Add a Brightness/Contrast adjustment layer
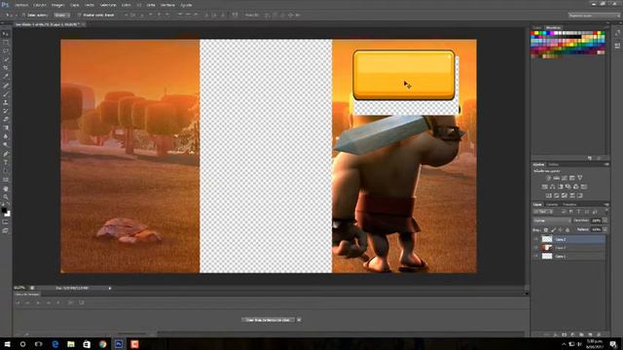The image size is (623, 350). click(548, 178)
